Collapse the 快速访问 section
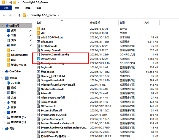179x140 pixels. pos(2,26)
